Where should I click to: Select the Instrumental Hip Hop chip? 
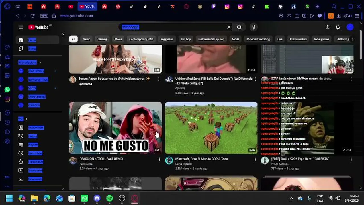pos(211,39)
